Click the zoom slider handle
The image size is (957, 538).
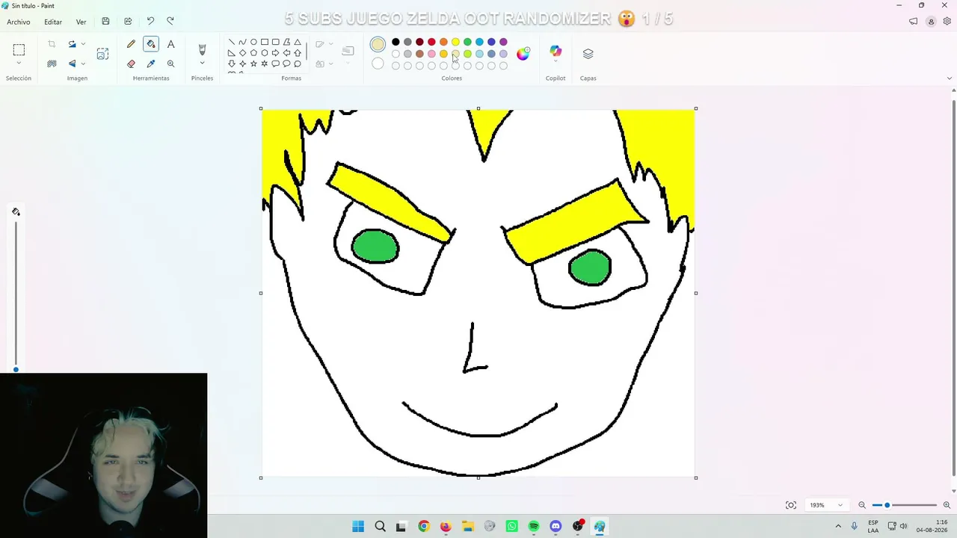887,505
